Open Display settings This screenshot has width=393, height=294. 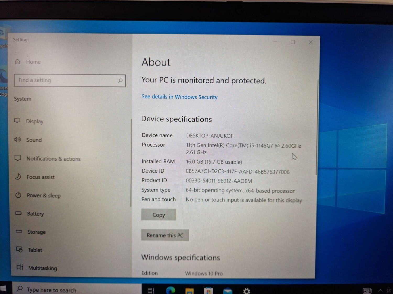point(29,121)
